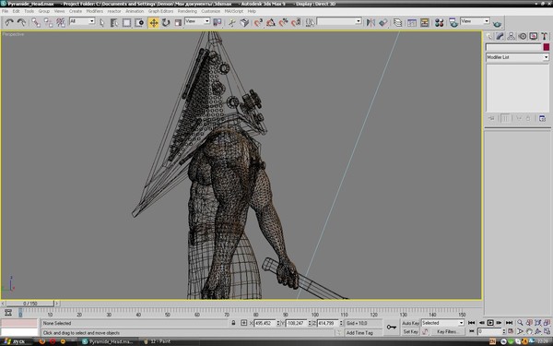The image size is (553, 346).
Task: Open the Select by Name dialog
Action: tap(114, 22)
